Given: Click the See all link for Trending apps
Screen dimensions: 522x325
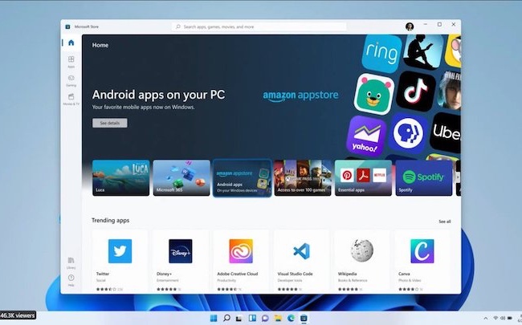Looking at the screenshot, I should pyautogui.click(x=444, y=221).
